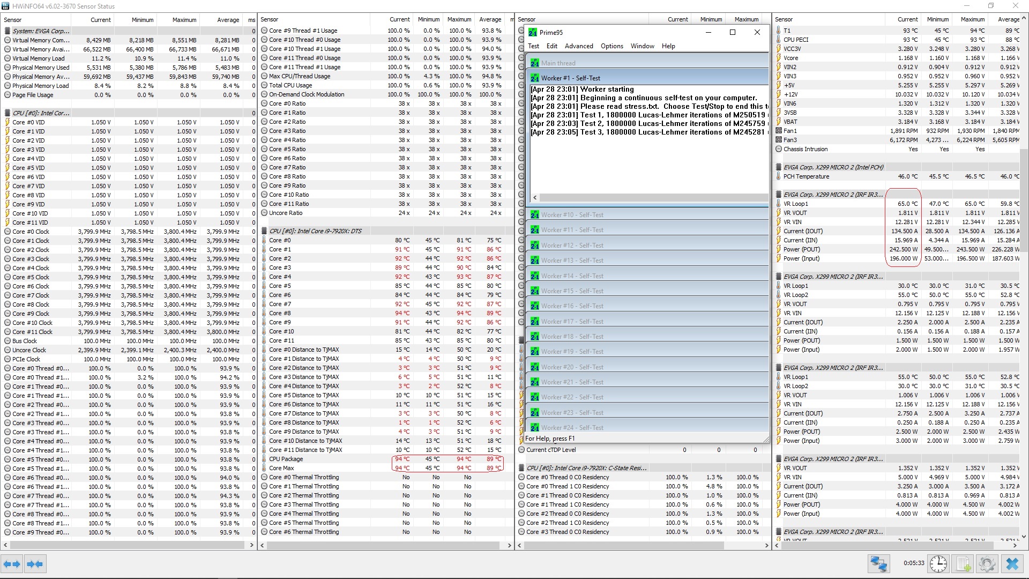Image resolution: width=1029 pixels, height=579 pixels.
Task: Click the CPU Package thermometer icon
Action: click(264, 459)
